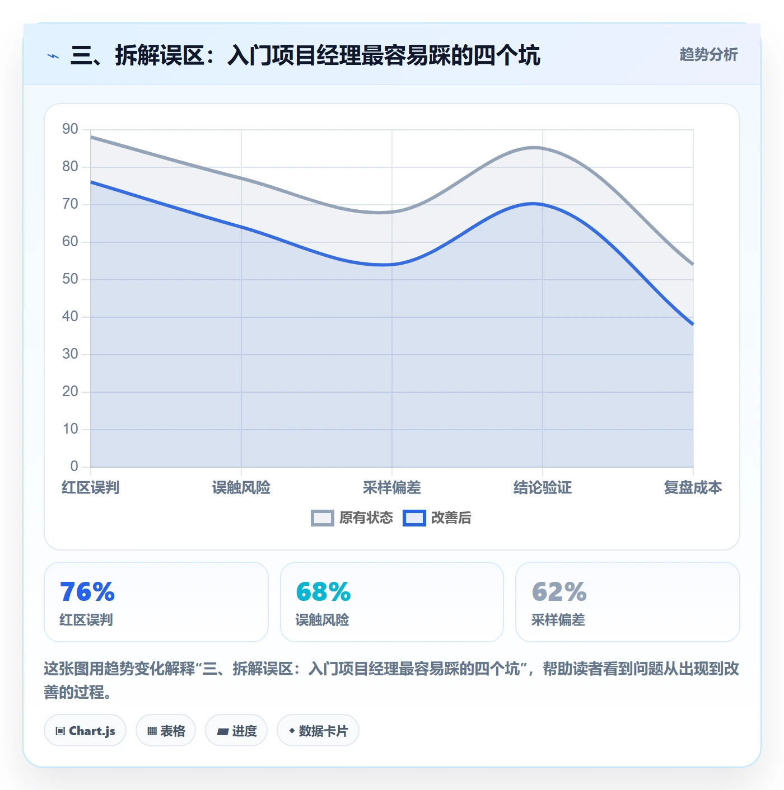Click the bar icon in 进度 chip

point(223,731)
